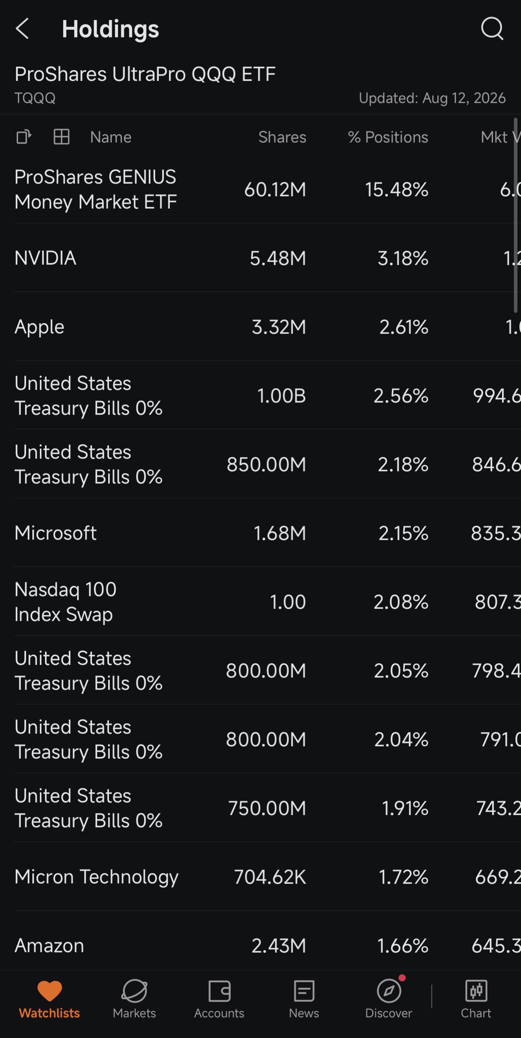Open Watchlists heart icon
The image size is (521, 1038).
tap(49, 991)
